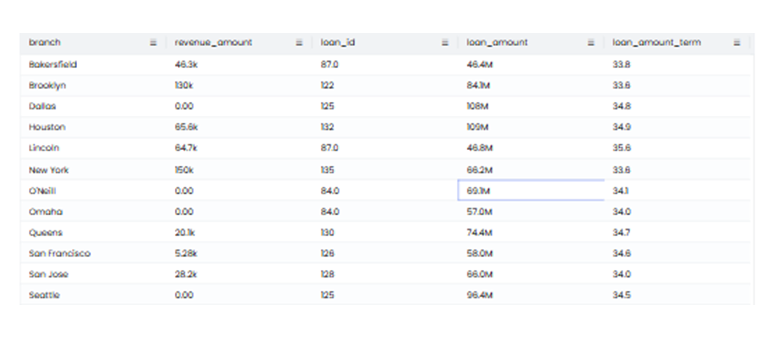The width and height of the screenshot is (773, 338).
Task: Sort by the branch column header
Action: 45,43
